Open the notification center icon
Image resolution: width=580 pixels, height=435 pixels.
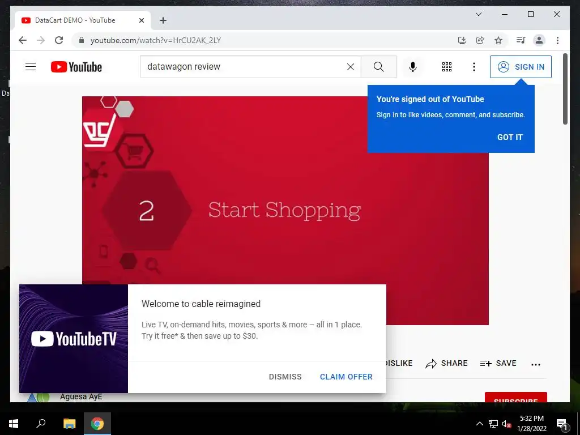[x=562, y=424]
